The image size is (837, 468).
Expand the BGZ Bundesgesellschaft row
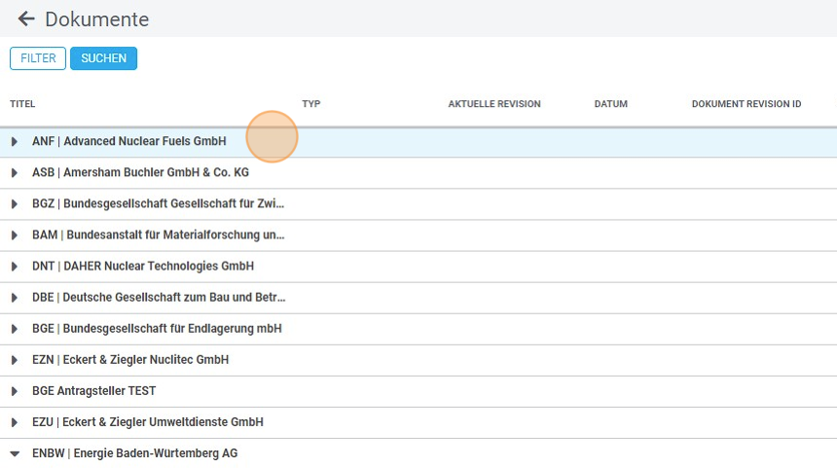[15, 204]
